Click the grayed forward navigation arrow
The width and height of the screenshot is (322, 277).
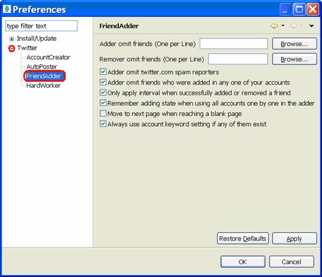pos(293,26)
